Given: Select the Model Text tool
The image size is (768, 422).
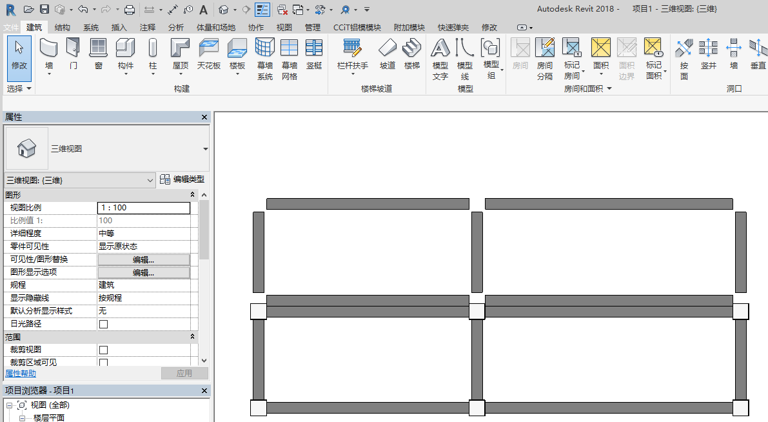Looking at the screenshot, I should point(440,59).
